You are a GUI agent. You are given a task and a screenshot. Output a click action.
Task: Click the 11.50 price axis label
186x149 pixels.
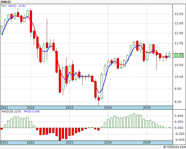(179, 43)
